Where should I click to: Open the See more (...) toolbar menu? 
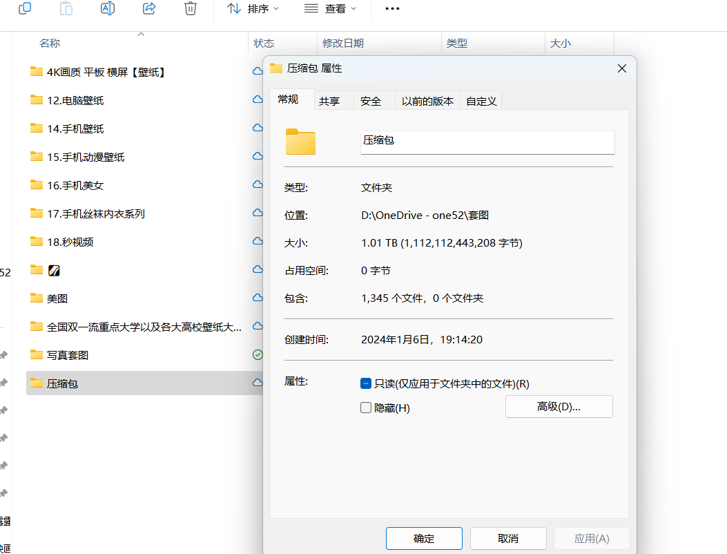[392, 9]
